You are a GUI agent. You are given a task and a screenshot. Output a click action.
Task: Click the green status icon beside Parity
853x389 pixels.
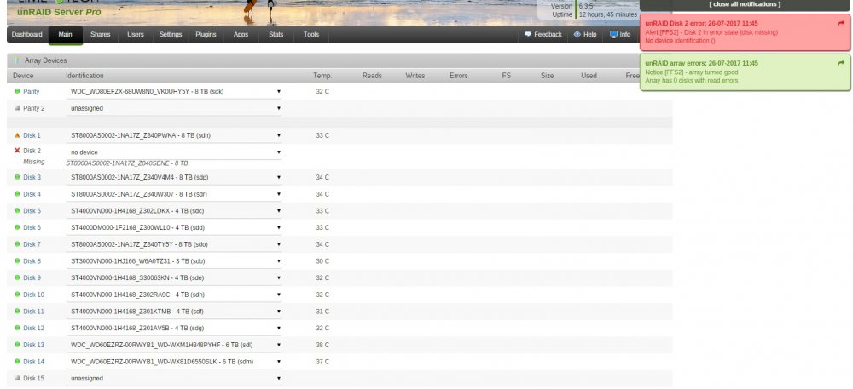coord(17,91)
